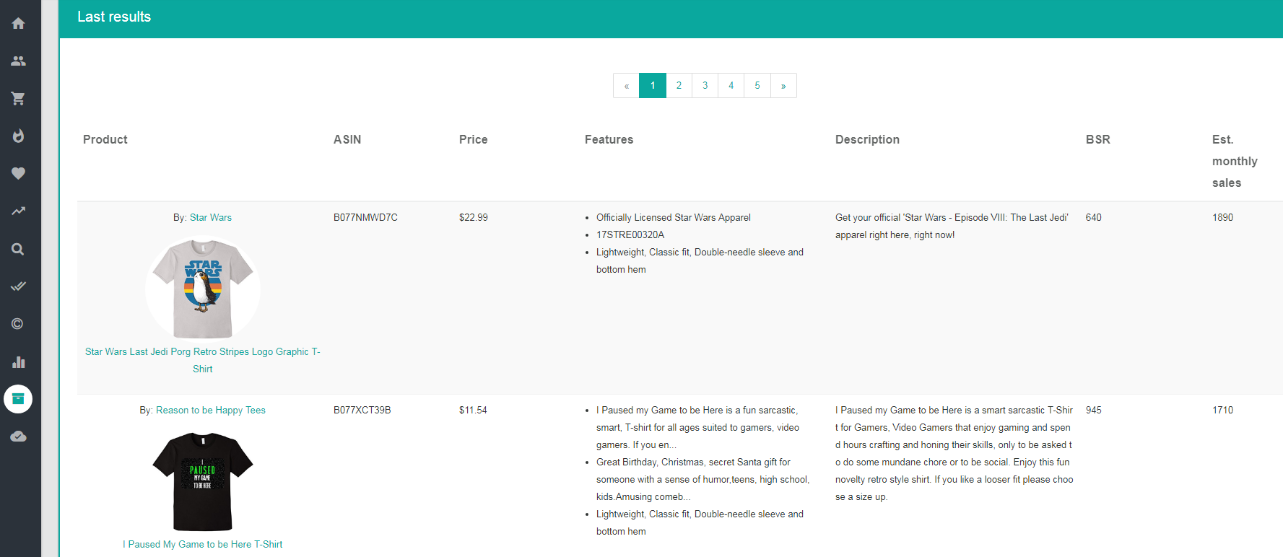Open the trend line chart icon in sidebar

[18, 211]
